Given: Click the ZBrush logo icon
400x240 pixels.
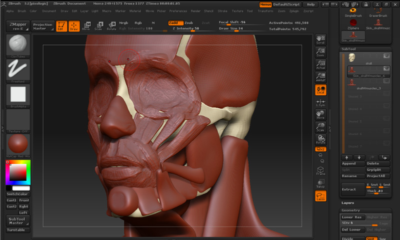Looking at the screenshot, I should (x=3, y=3).
